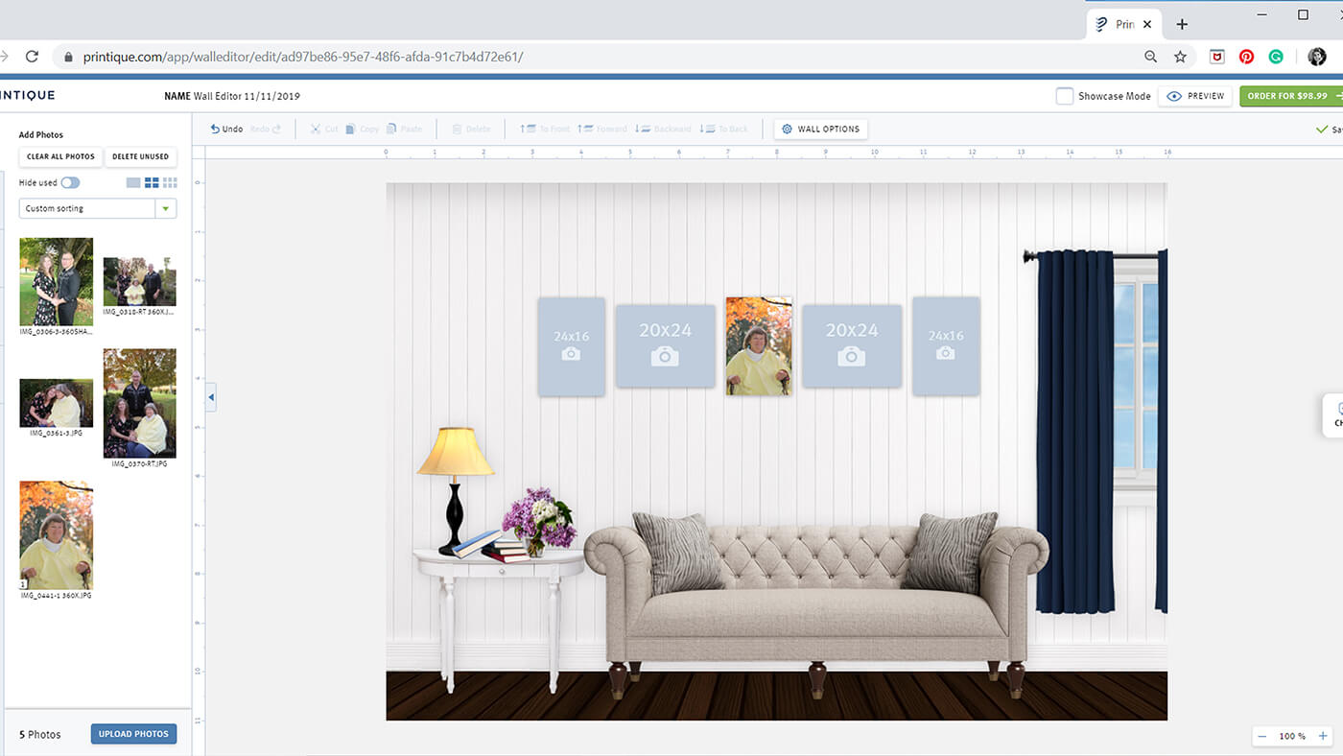
Task: Collapse the photo panel with left arrow
Action: click(x=211, y=396)
